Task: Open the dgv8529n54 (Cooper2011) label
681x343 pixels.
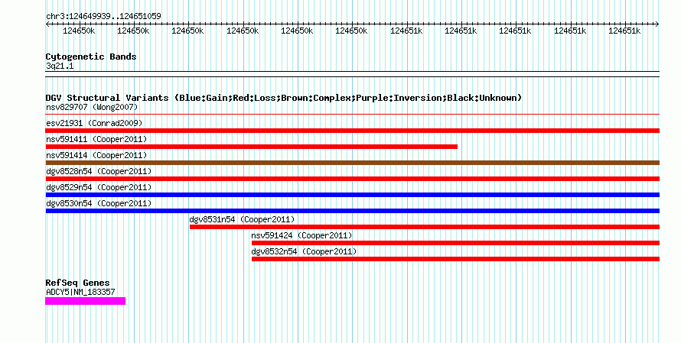Action: (x=99, y=187)
